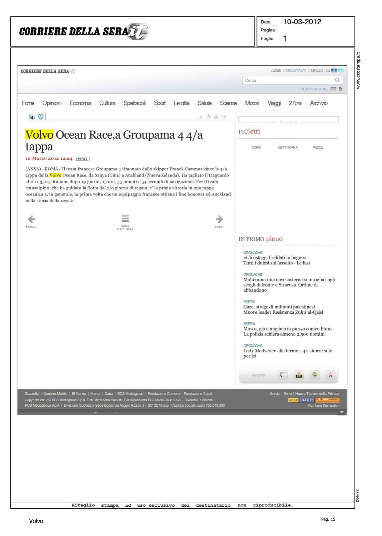This screenshot has width=382, height=536.
Task: Open the Economia menu section
Action: [x=80, y=103]
